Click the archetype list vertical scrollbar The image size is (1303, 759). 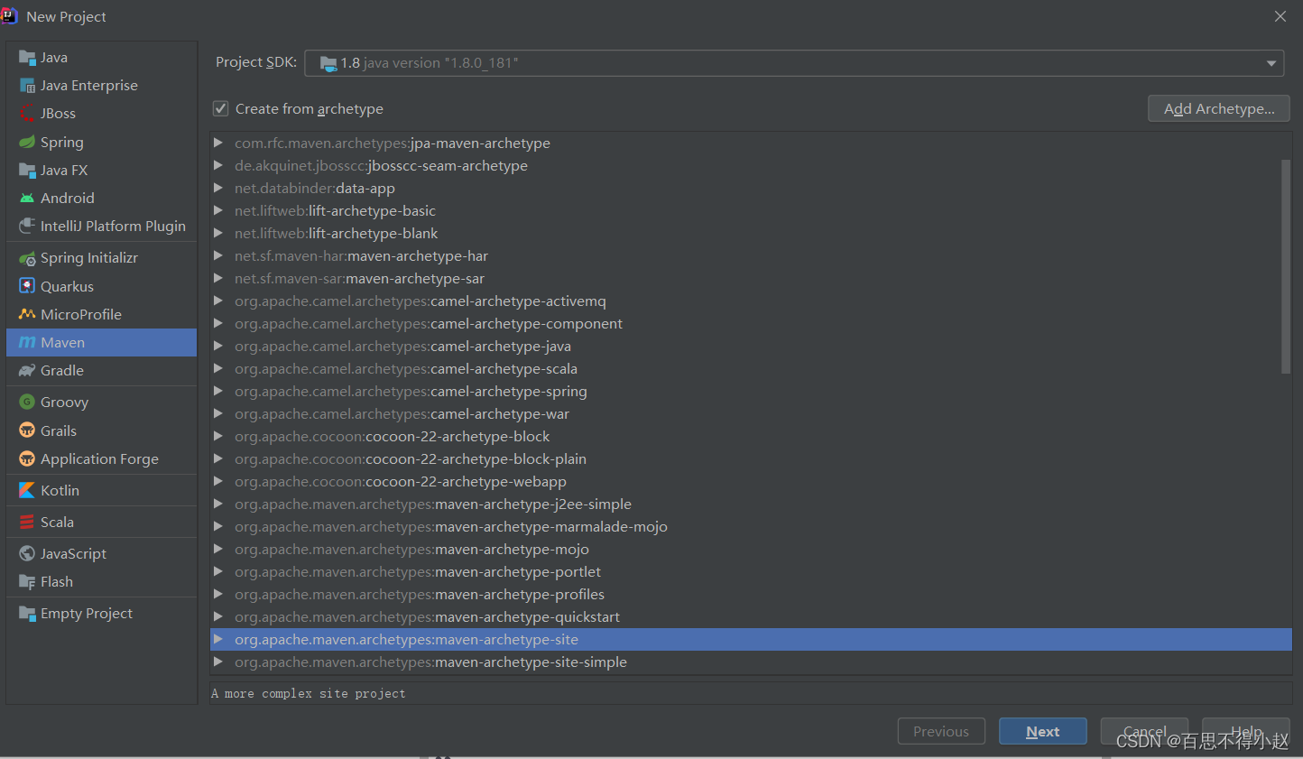pyautogui.click(x=1286, y=267)
